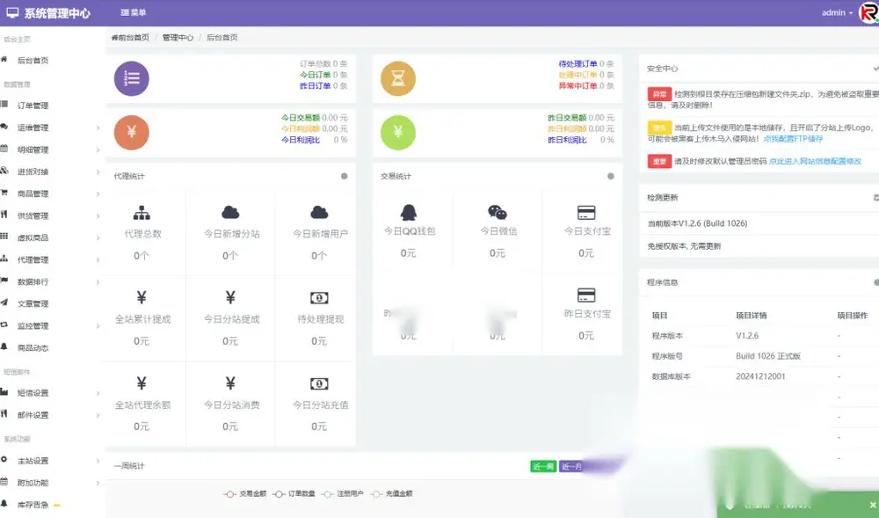879x518 pixels.
Task: Click the QQ penguin icon above 今日QQ钱包
Action: click(409, 213)
